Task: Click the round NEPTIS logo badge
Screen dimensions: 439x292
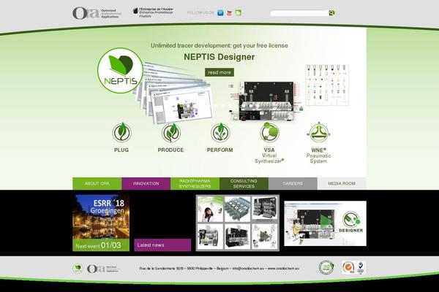Action: (x=121, y=70)
